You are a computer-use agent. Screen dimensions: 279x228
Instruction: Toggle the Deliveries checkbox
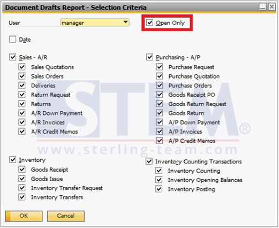(x=22, y=85)
